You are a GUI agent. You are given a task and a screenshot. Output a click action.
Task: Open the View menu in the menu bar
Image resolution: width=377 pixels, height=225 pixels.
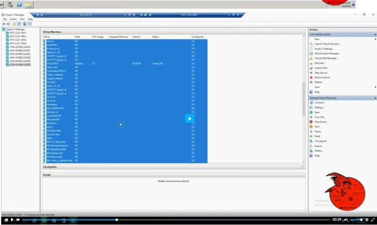point(22,19)
